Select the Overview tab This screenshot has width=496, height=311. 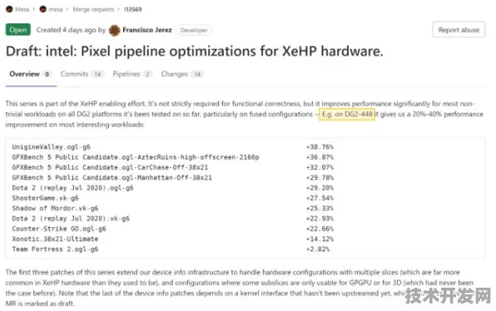31,74
